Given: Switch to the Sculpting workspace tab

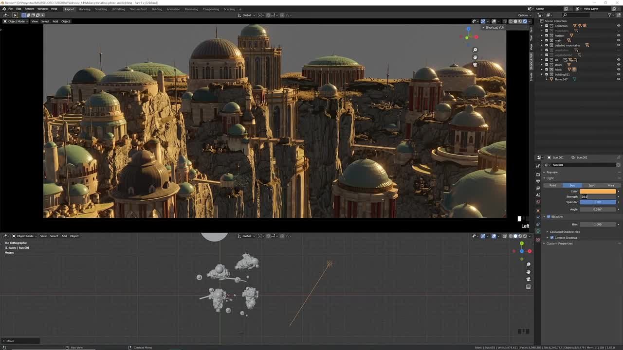Looking at the screenshot, I should [101, 9].
